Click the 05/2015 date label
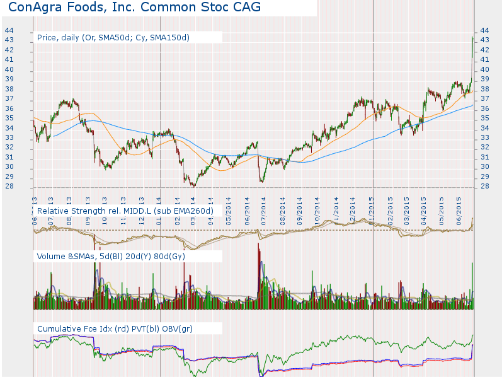Screen dimensions: 502x377 (x=441, y=211)
